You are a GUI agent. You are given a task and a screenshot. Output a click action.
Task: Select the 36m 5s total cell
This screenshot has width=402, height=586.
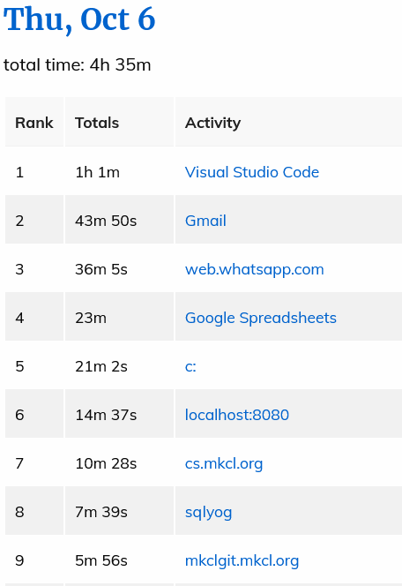pyautogui.click(x=119, y=269)
